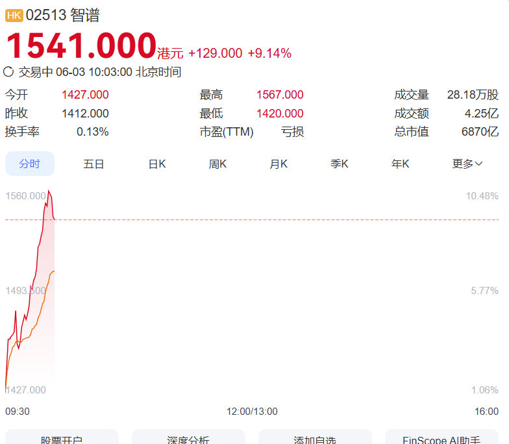Viewport: 509px width, 444px height.
Task: Click the 10.48% right axis label
Action: click(482, 196)
